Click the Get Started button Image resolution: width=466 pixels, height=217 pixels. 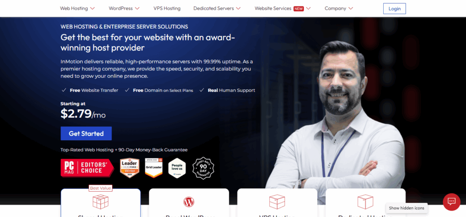point(86,133)
